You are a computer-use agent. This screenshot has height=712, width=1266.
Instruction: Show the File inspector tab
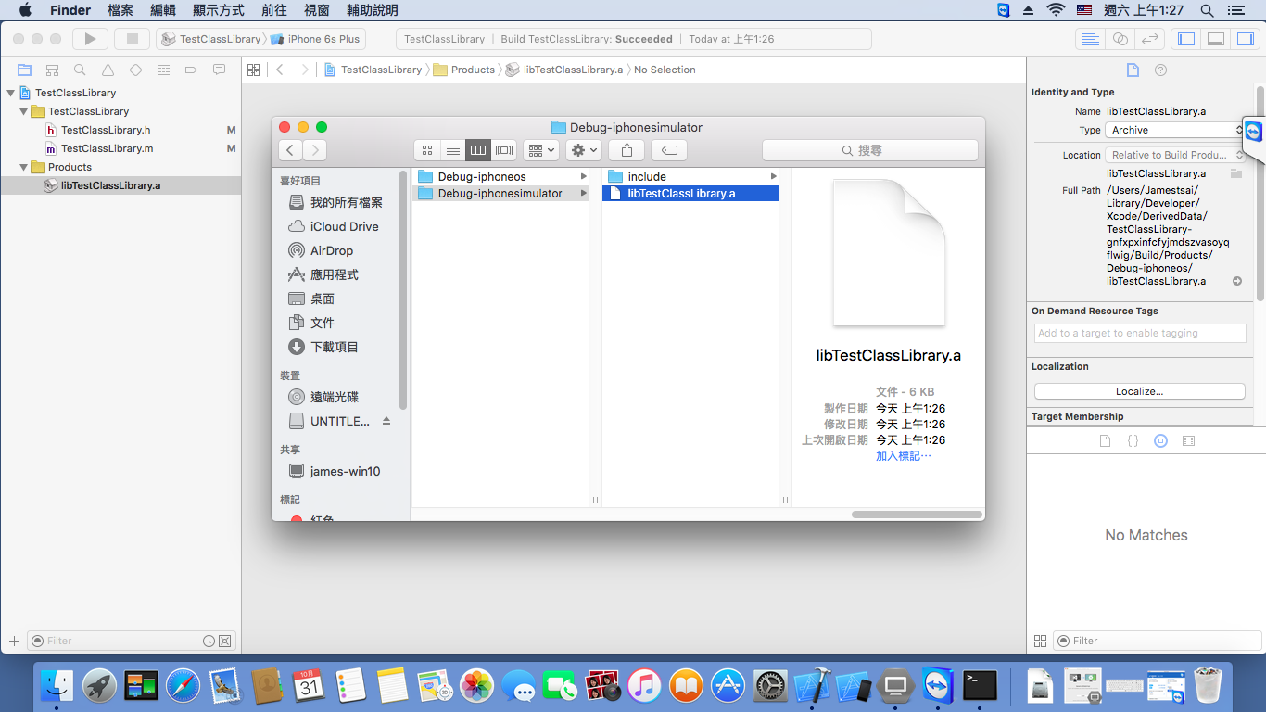1133,70
